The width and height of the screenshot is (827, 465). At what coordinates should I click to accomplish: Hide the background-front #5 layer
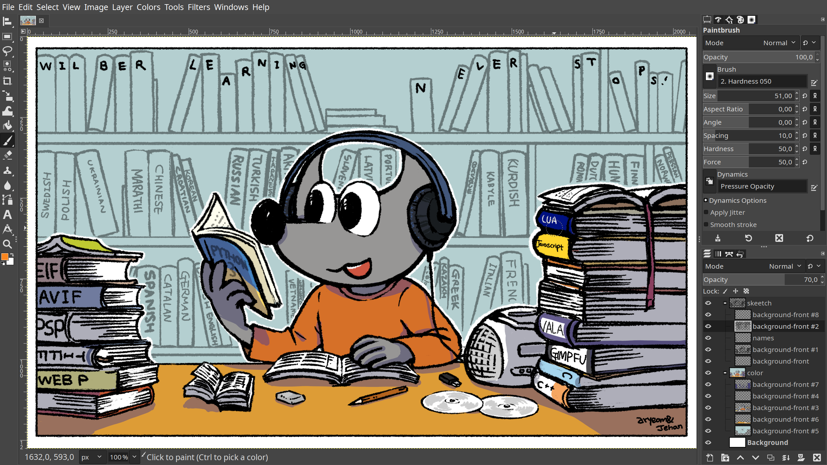point(708,431)
